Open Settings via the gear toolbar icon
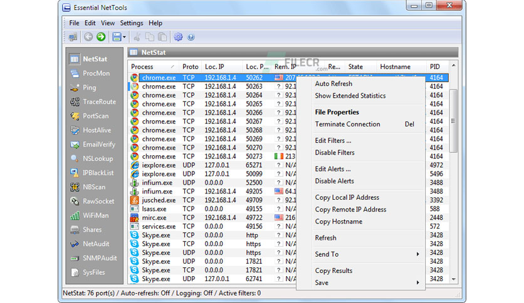The width and height of the screenshot is (524, 303). 178,37
